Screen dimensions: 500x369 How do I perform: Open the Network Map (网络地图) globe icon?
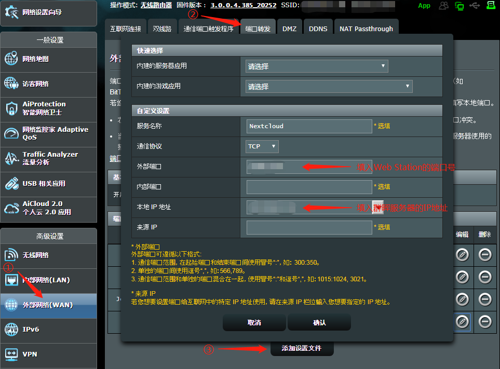coord(11,59)
